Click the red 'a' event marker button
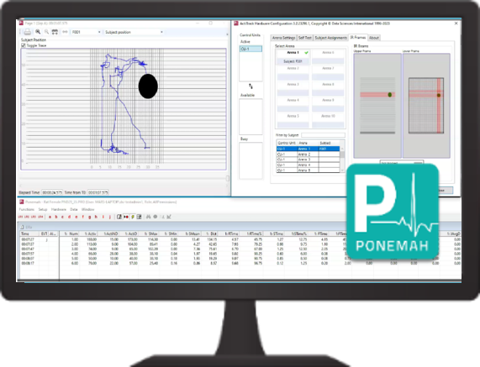Screen dimensions: 480x367 (50, 217)
